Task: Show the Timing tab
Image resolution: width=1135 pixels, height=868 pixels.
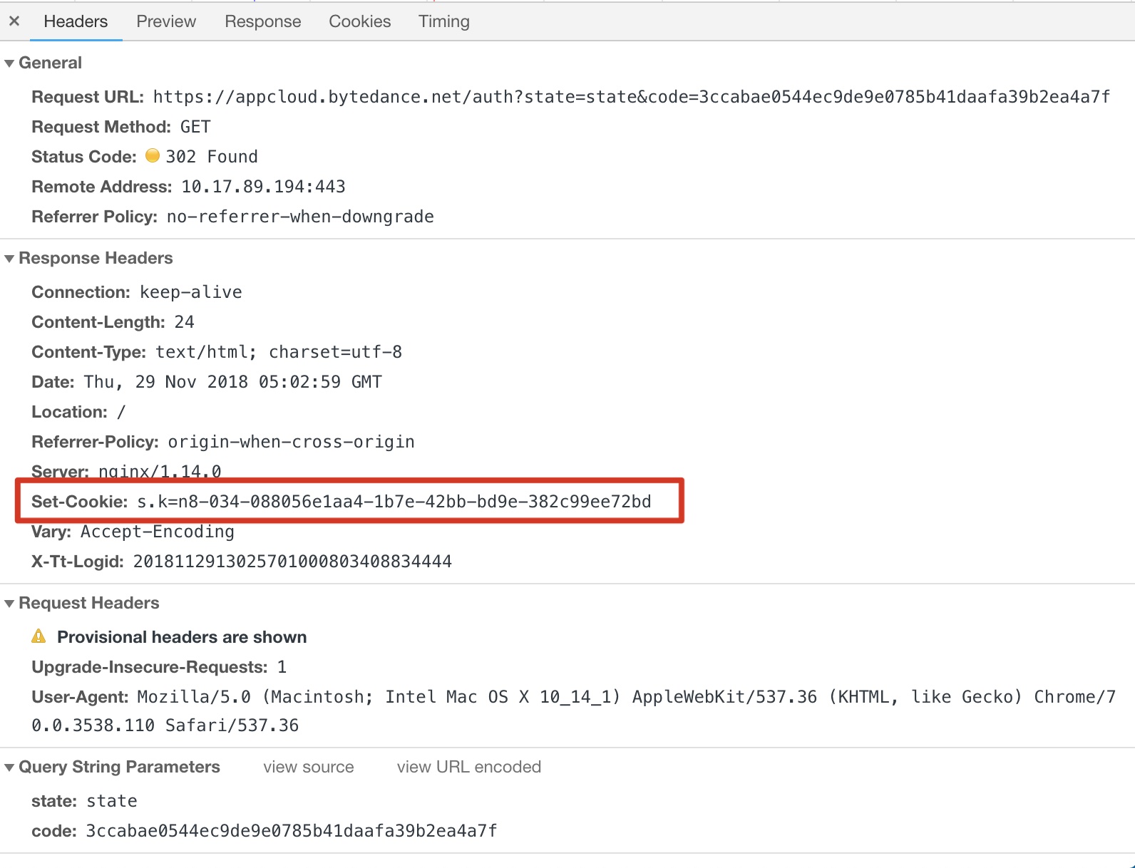Action: tap(444, 21)
